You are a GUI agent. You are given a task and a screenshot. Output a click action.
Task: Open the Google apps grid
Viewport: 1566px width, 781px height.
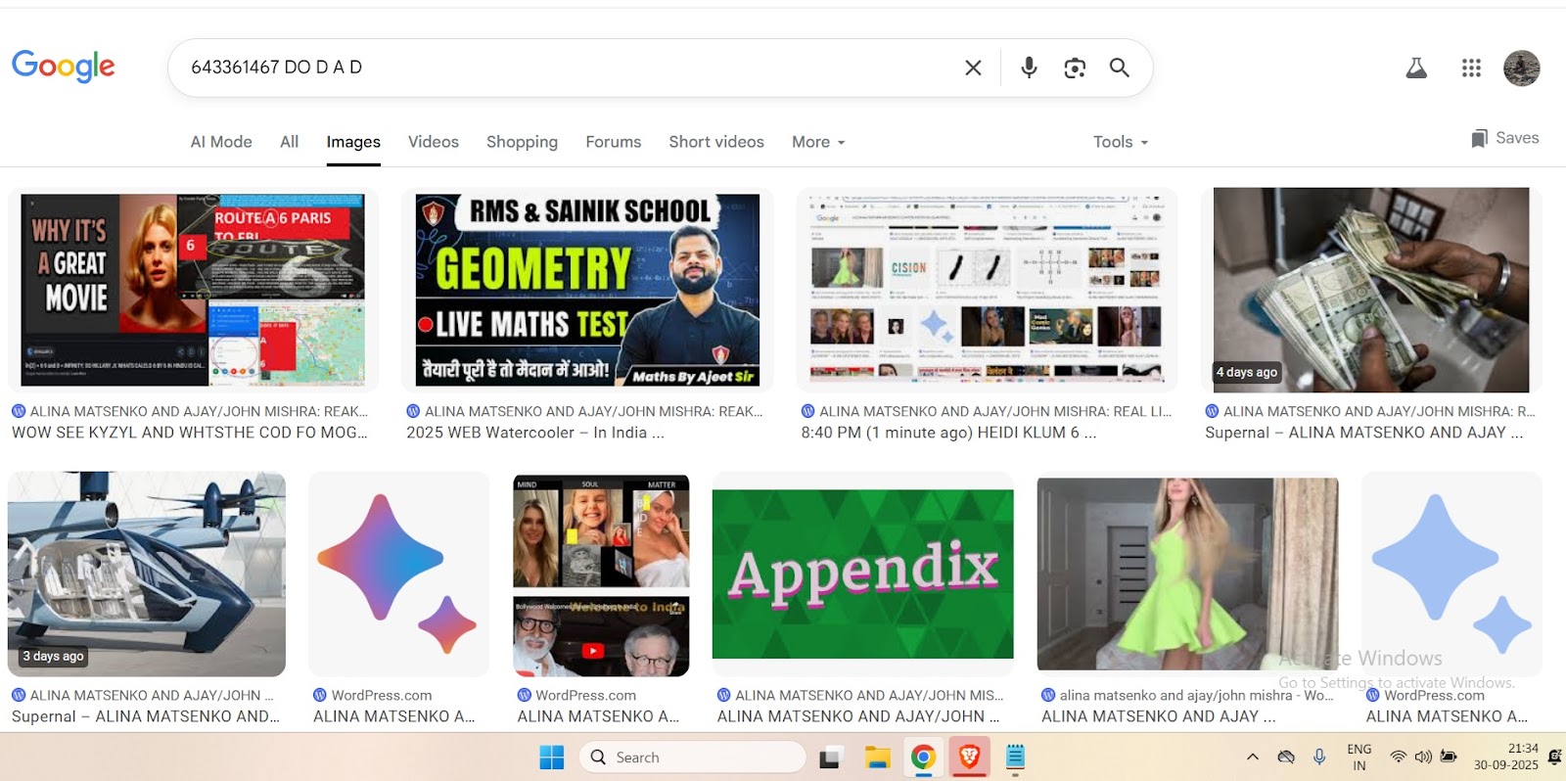coord(1471,68)
